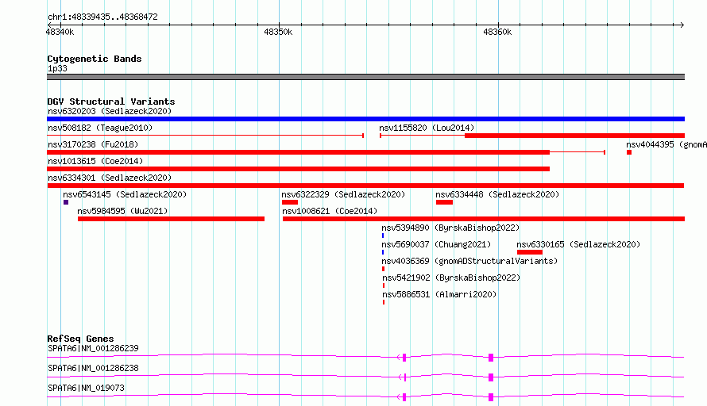Click the blue nsv5690037 tick marker
Screen dimensions: 707x406
(383, 252)
